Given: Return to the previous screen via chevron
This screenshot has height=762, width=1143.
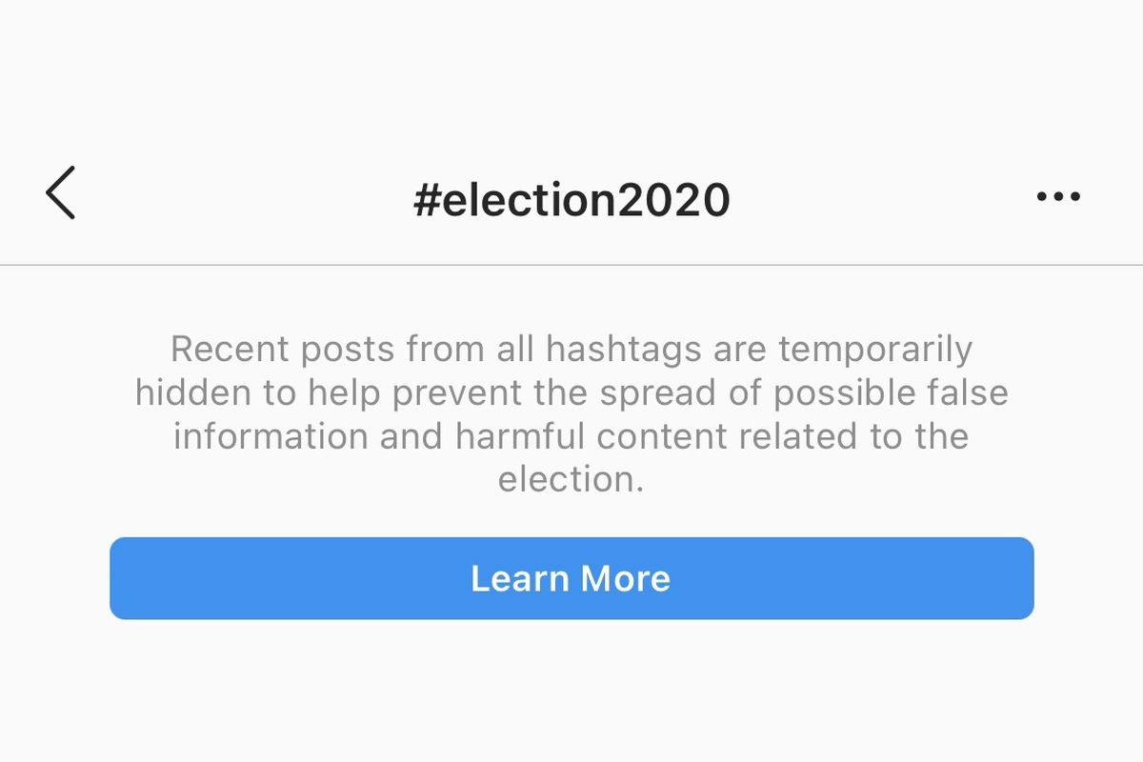Looking at the screenshot, I should pyautogui.click(x=60, y=192).
